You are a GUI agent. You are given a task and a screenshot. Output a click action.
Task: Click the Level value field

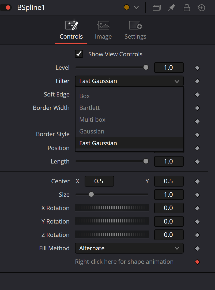pyautogui.click(x=169, y=68)
